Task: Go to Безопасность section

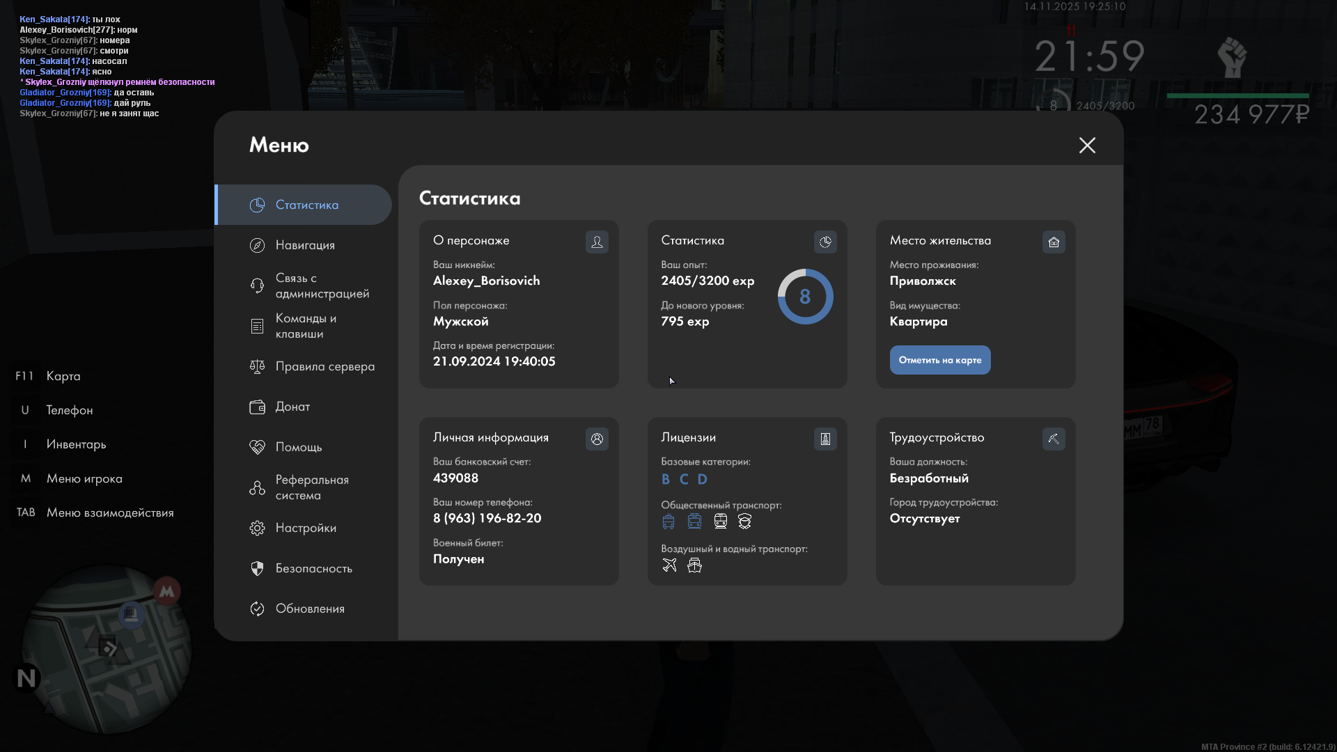Action: (x=313, y=568)
